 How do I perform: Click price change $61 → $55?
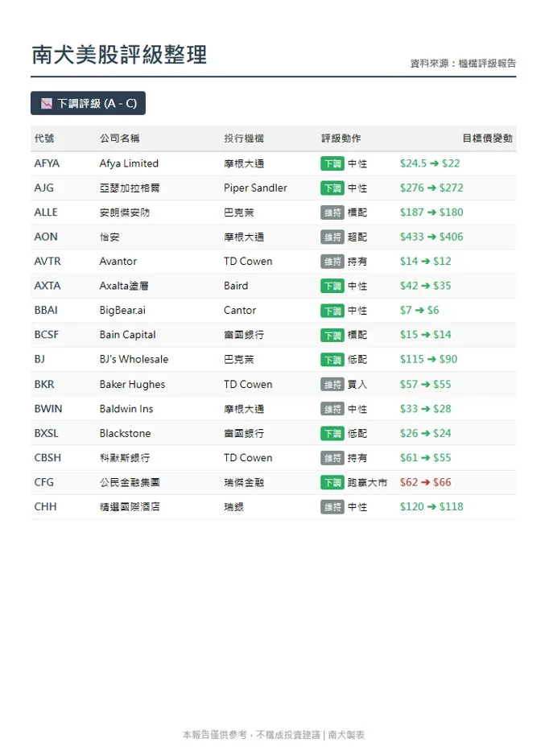(425, 457)
